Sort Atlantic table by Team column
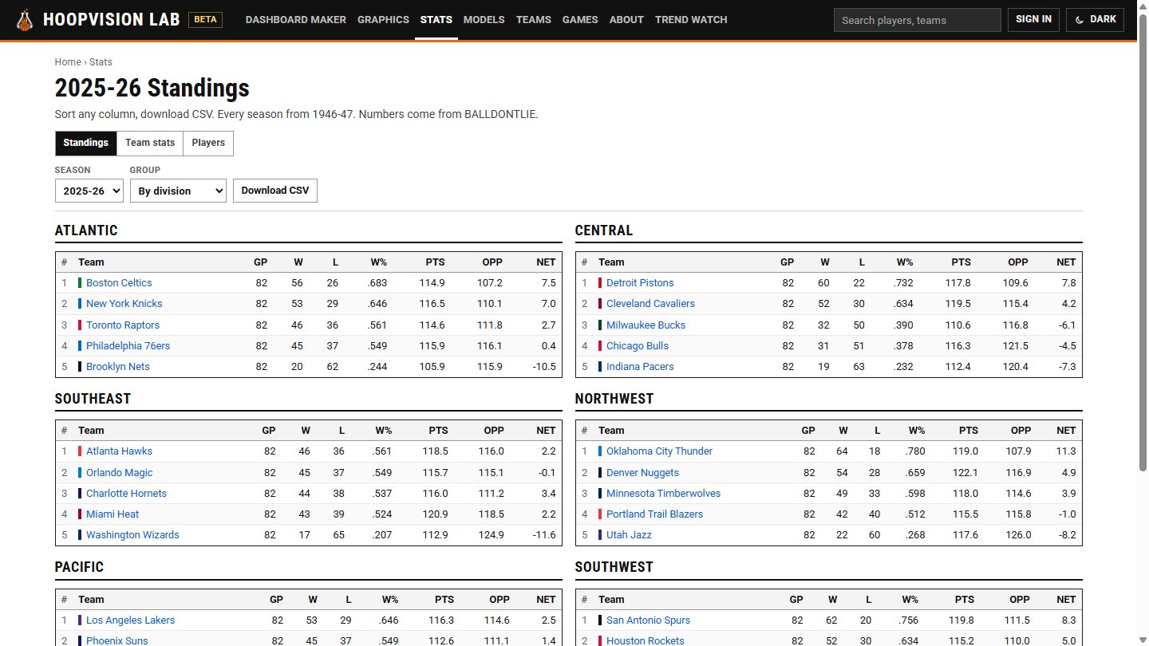The image size is (1149, 646). 91,262
